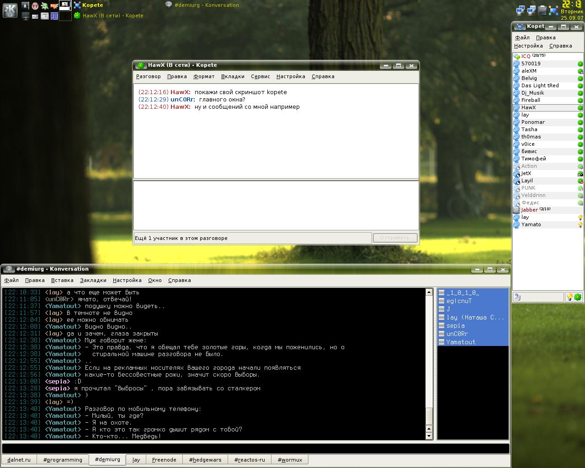Switch to the #programming channel tab
The image size is (585, 468).
[63, 460]
